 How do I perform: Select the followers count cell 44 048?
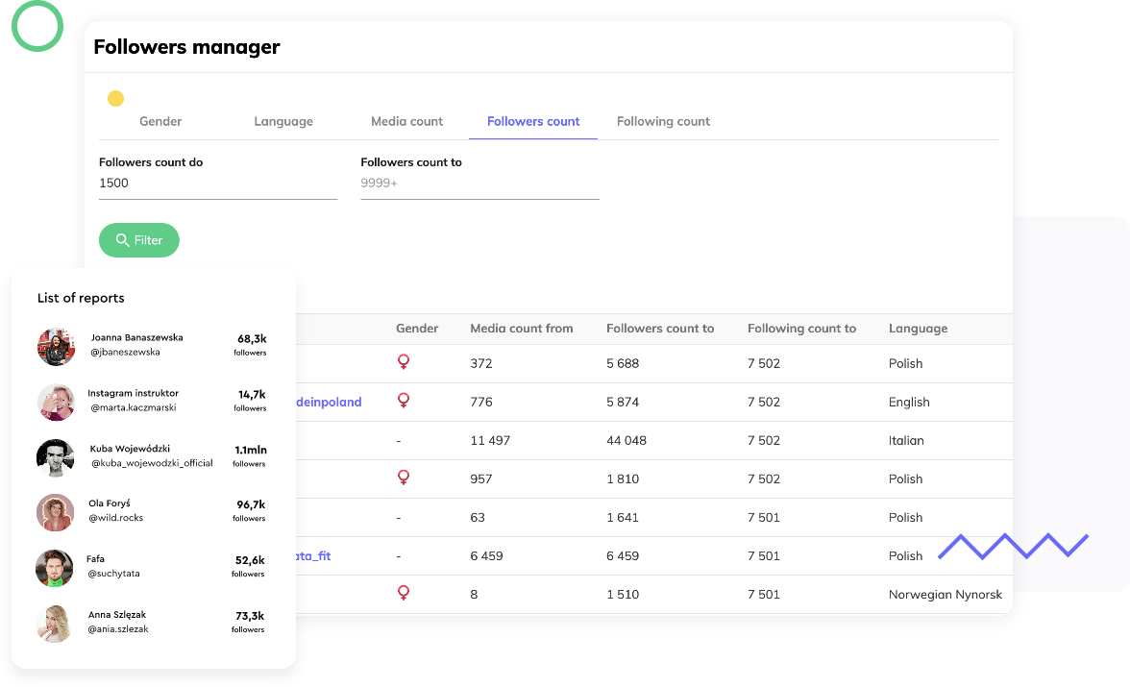[x=626, y=440]
